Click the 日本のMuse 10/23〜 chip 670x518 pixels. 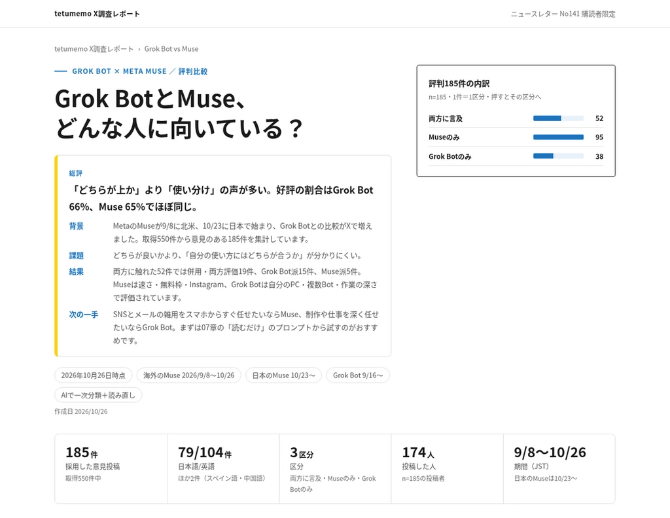[284, 375]
